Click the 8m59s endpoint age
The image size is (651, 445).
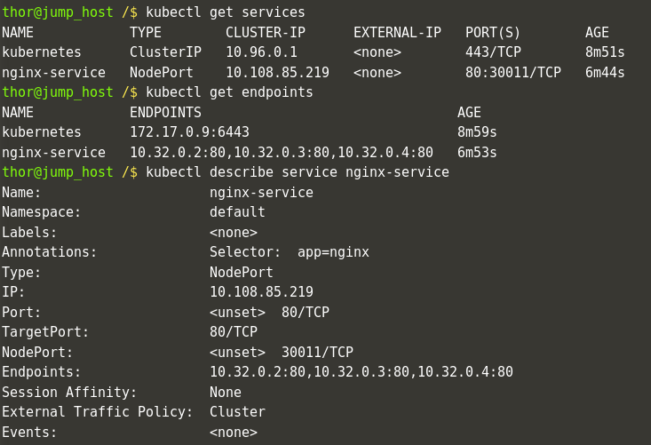[477, 132]
